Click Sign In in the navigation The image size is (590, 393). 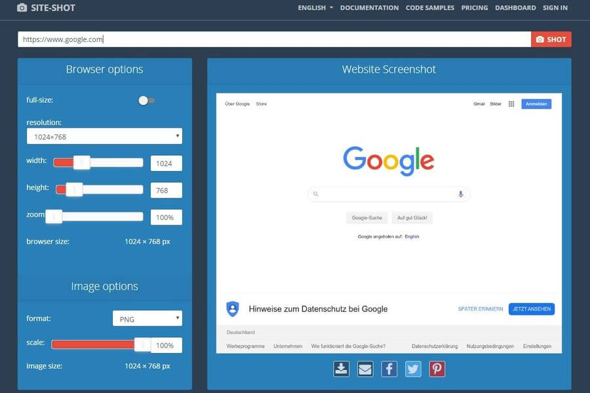pyautogui.click(x=555, y=7)
